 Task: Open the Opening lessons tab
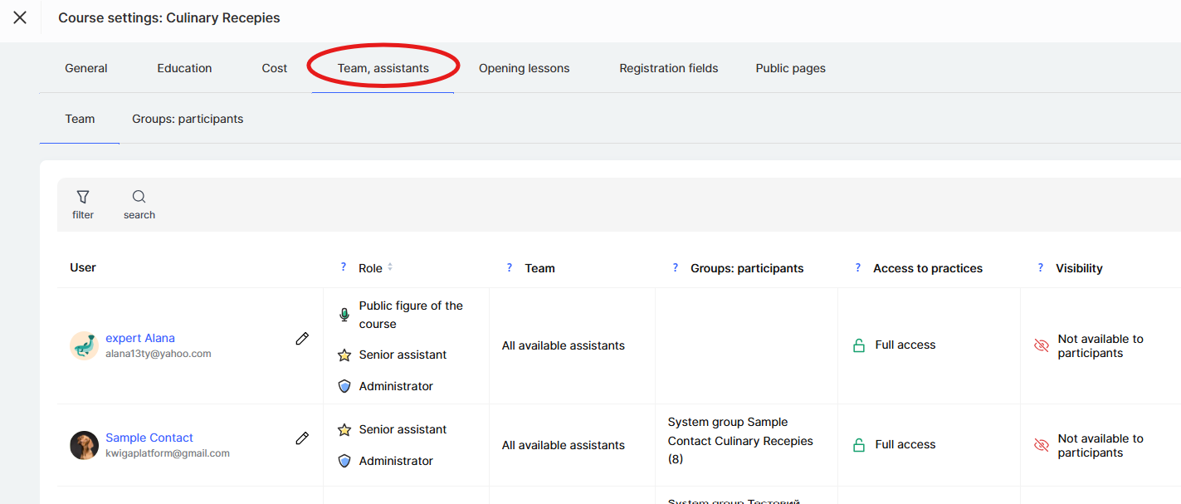[x=524, y=68]
